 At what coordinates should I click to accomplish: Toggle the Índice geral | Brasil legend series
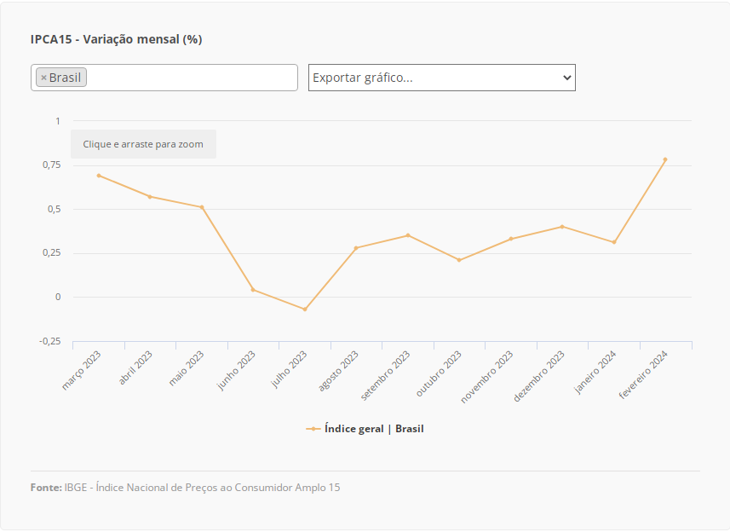click(x=373, y=429)
